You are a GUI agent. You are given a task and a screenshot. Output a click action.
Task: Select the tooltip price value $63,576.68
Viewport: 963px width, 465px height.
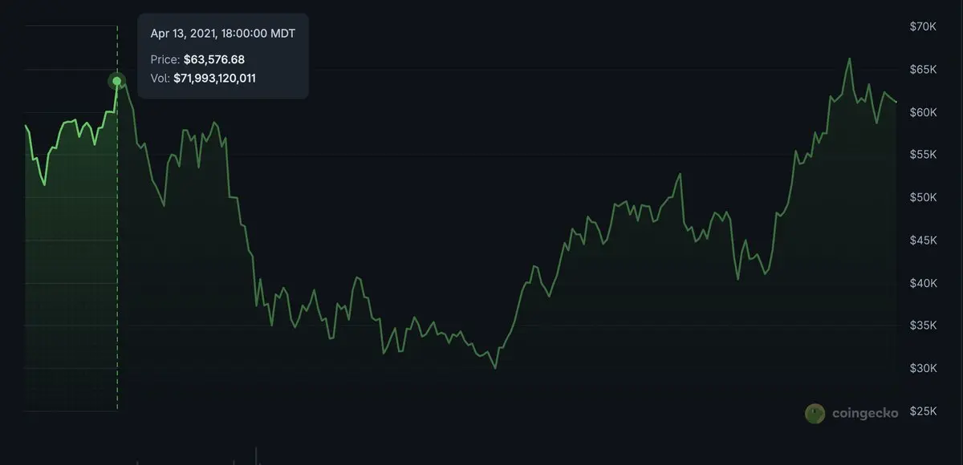pyautogui.click(x=215, y=59)
